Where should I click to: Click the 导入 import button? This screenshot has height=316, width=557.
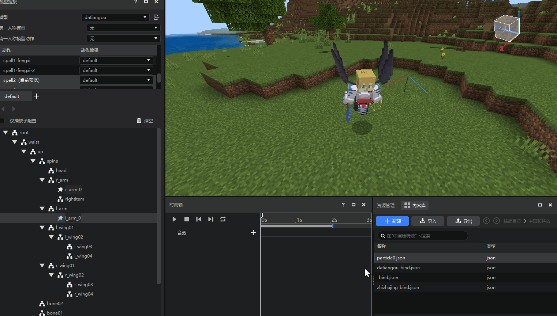428,221
